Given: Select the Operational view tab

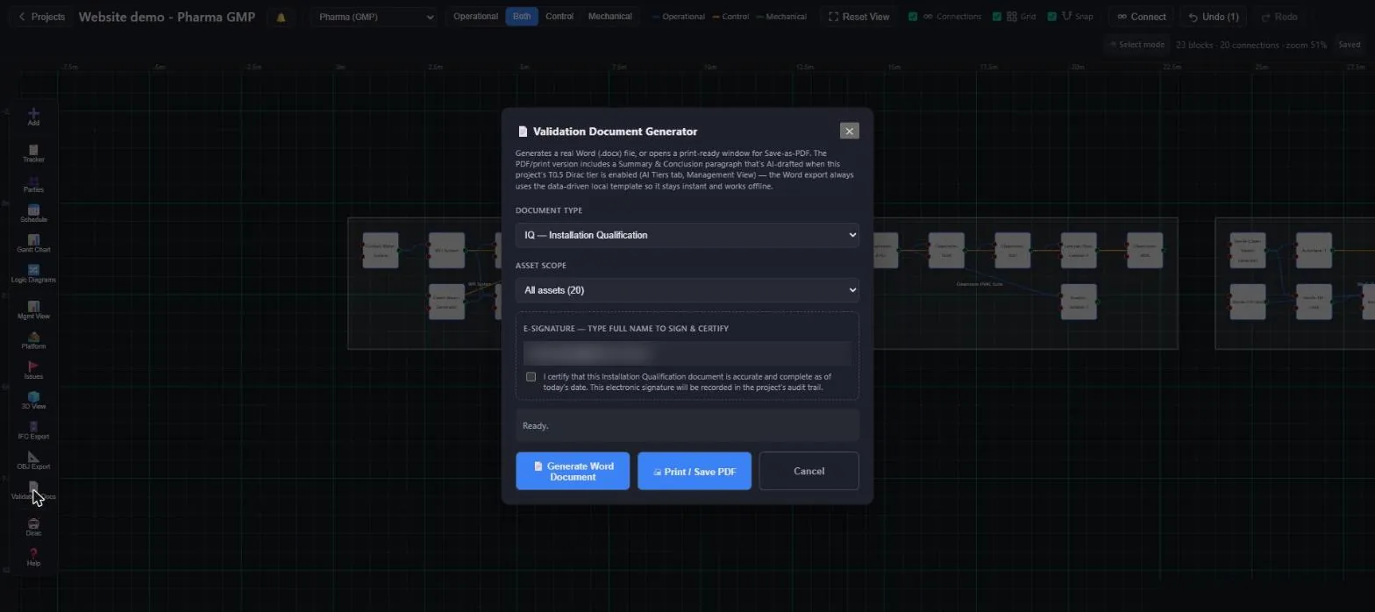Looking at the screenshot, I should click(476, 17).
